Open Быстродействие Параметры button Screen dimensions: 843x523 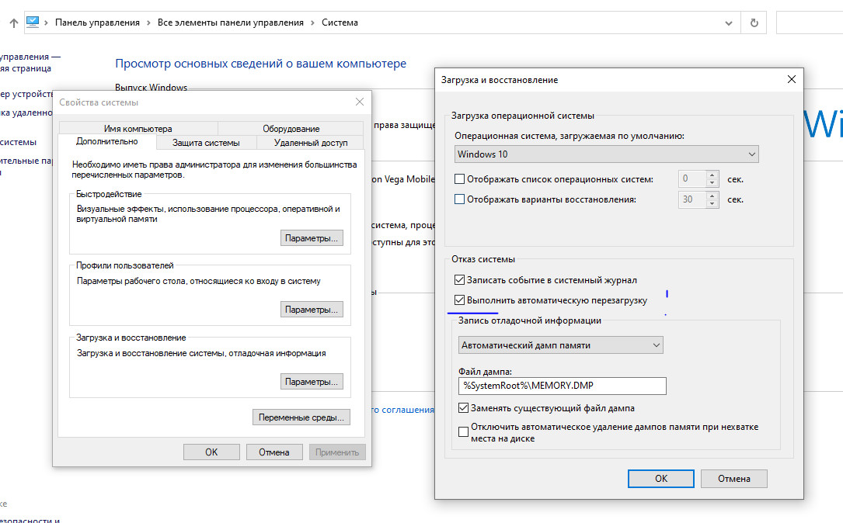click(312, 238)
